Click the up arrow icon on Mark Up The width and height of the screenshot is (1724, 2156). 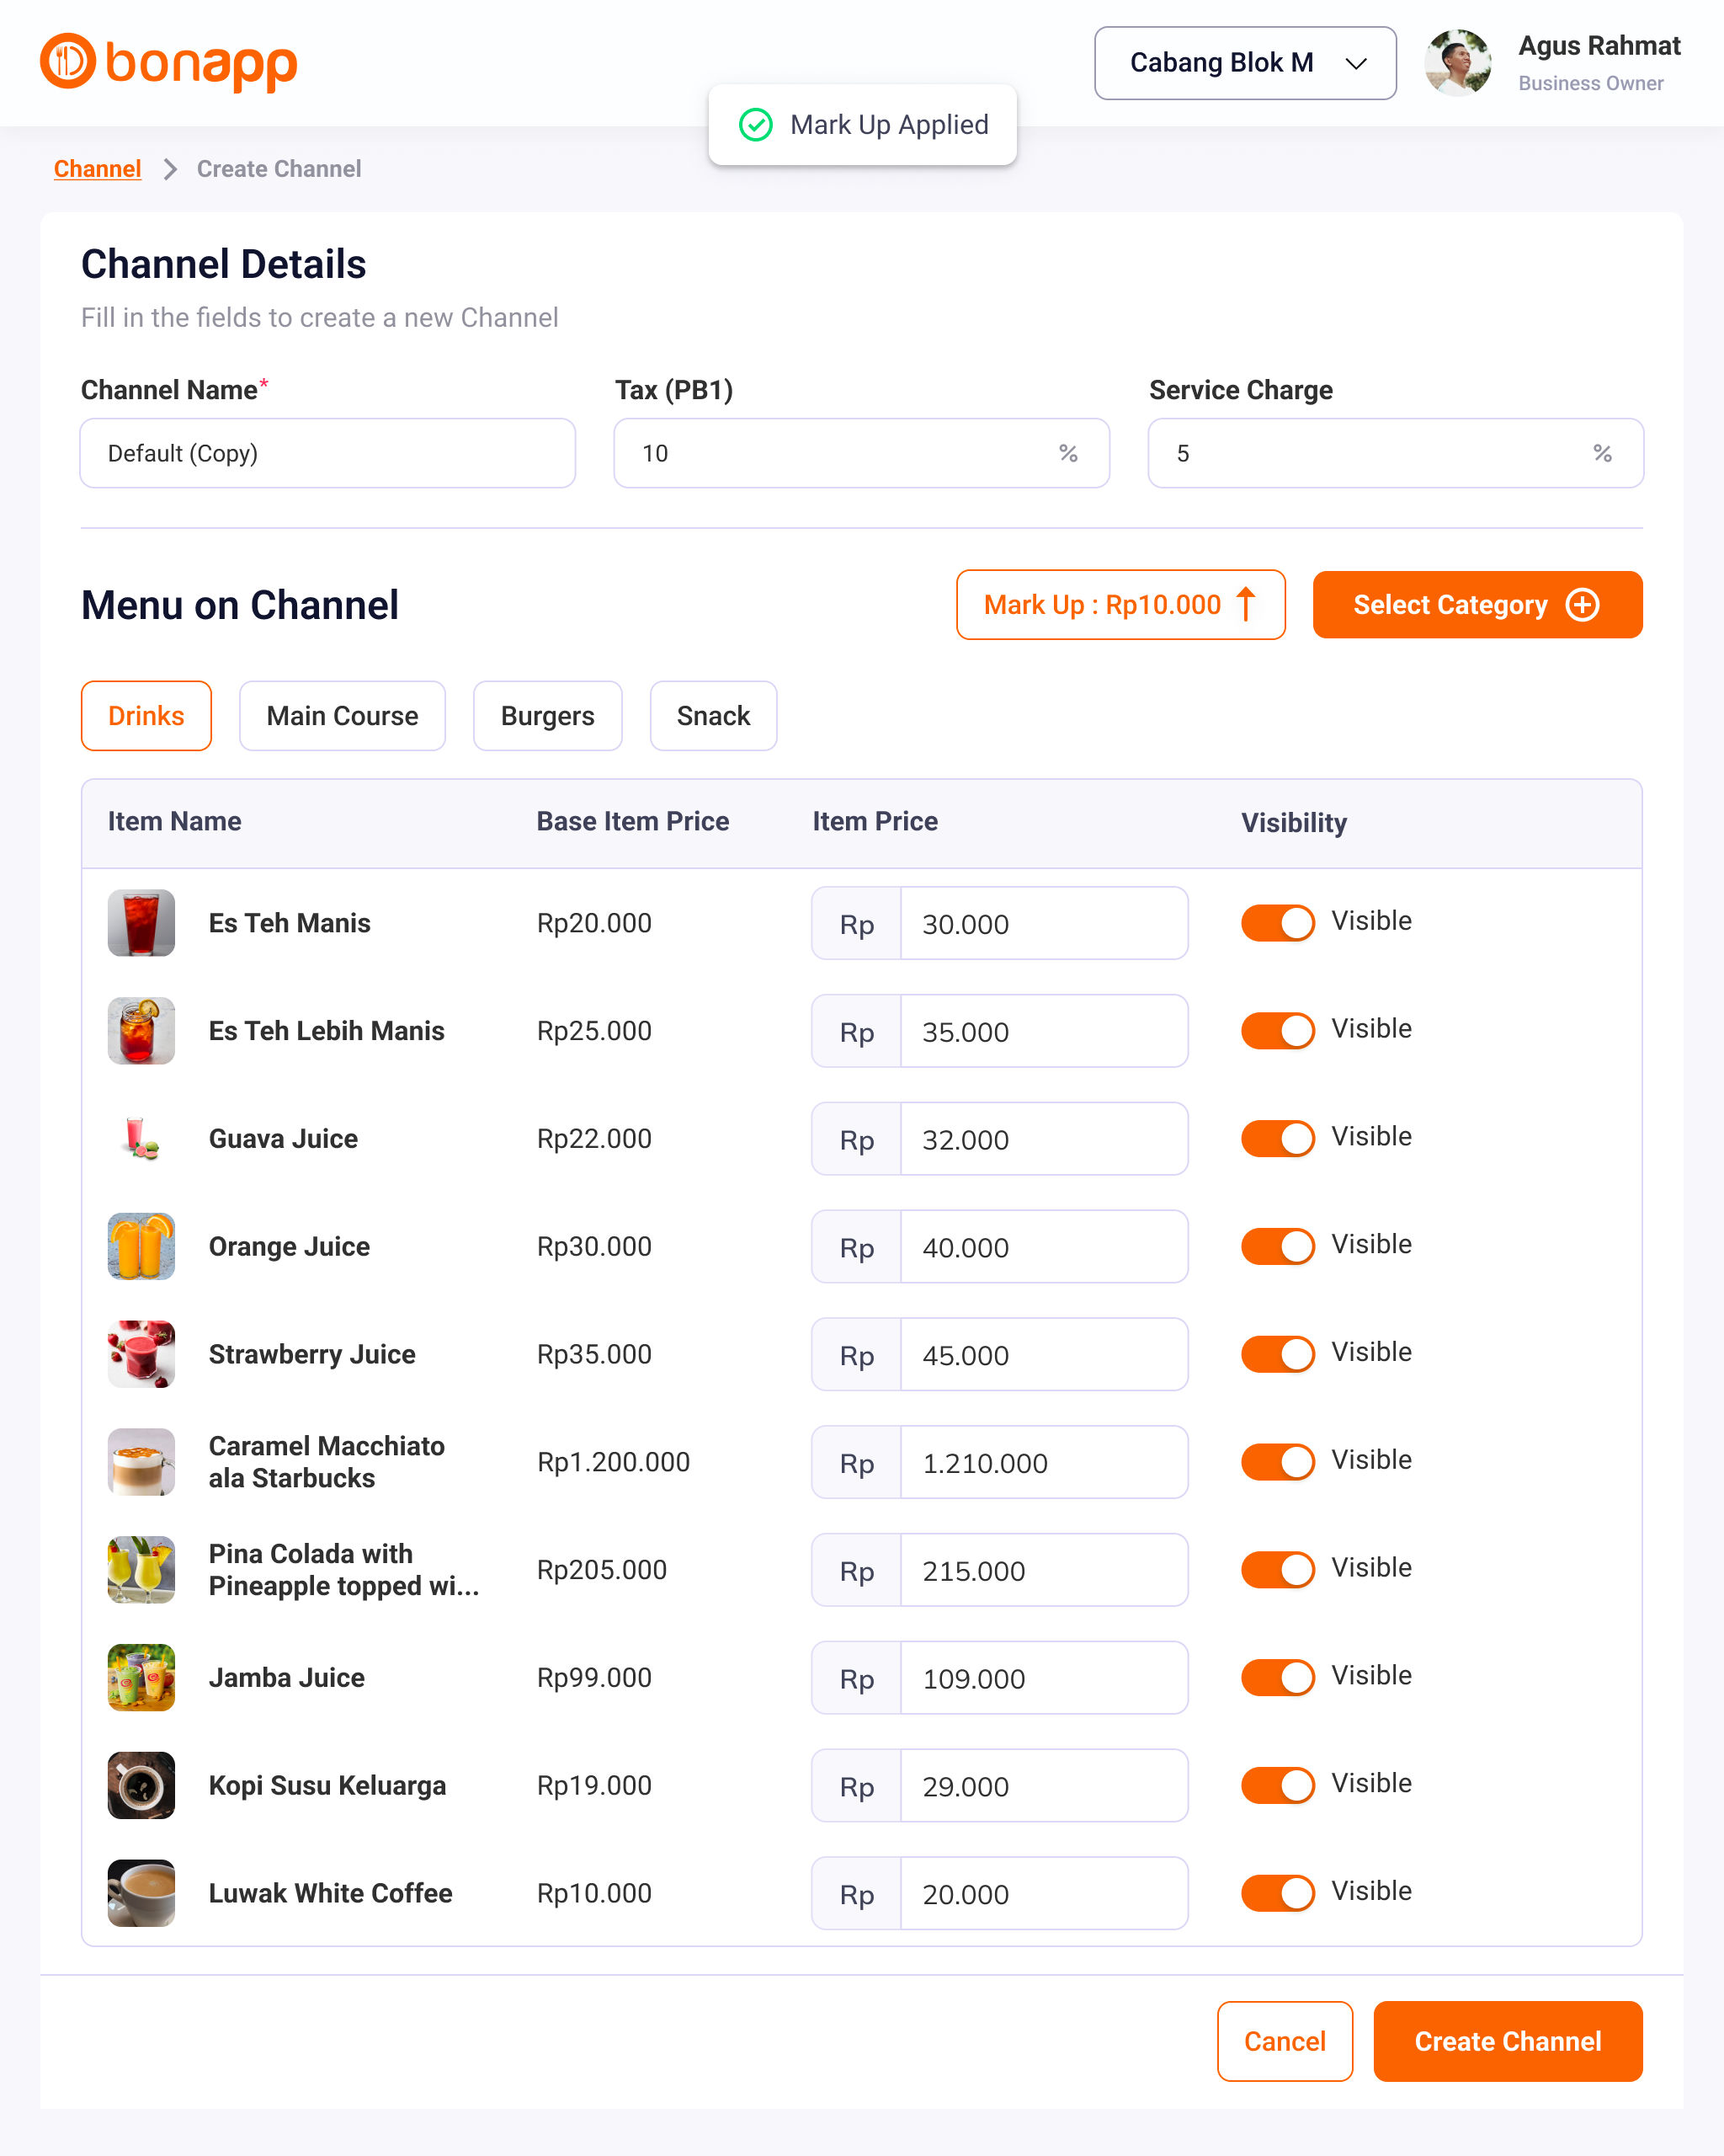click(1245, 605)
